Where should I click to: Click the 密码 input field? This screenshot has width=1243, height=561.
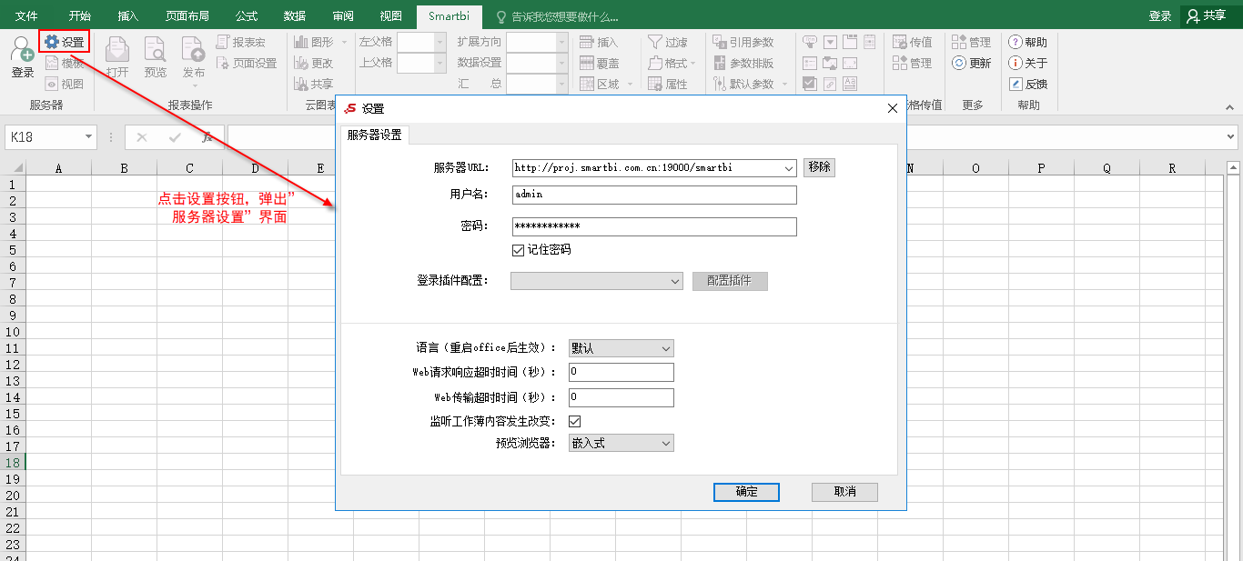653,226
